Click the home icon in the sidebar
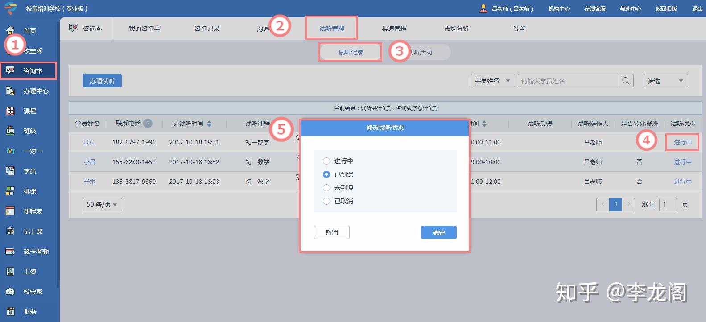This screenshot has width=706, height=322. pos(10,30)
